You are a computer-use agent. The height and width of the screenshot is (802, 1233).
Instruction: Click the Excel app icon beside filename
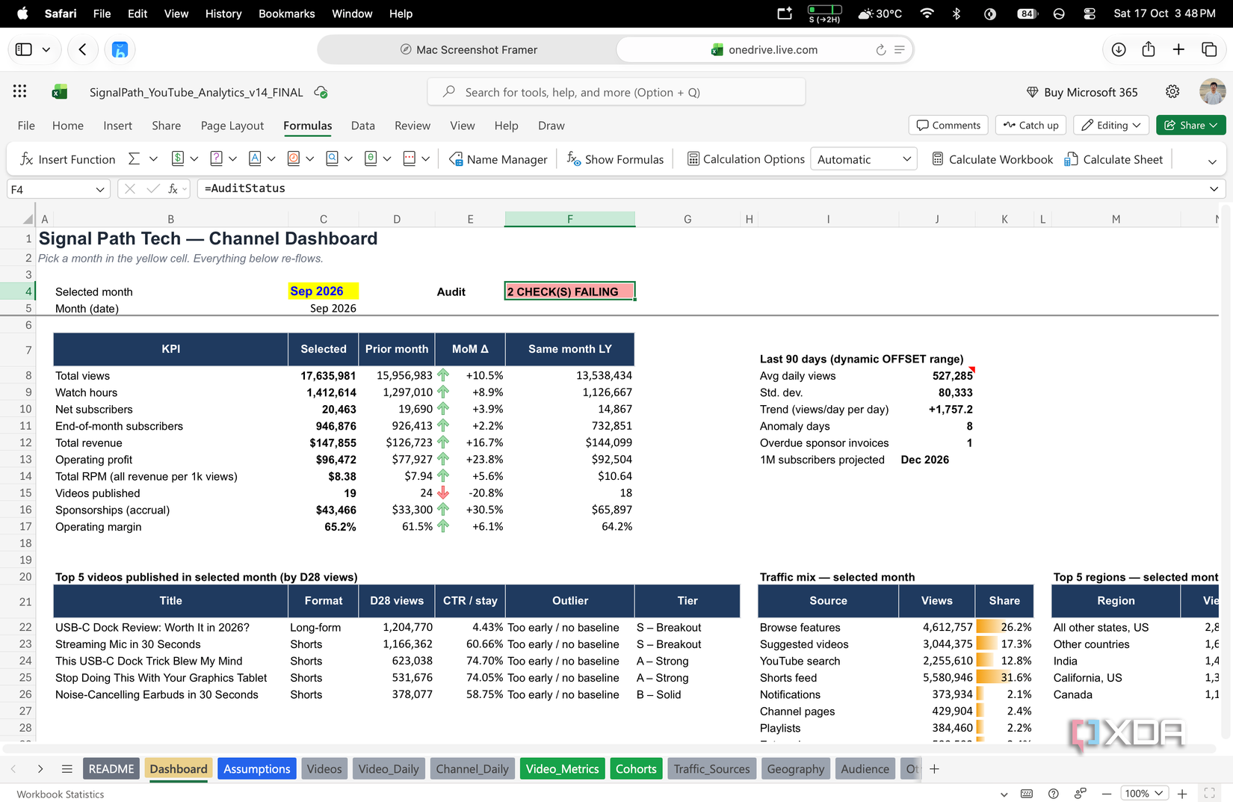click(x=60, y=92)
